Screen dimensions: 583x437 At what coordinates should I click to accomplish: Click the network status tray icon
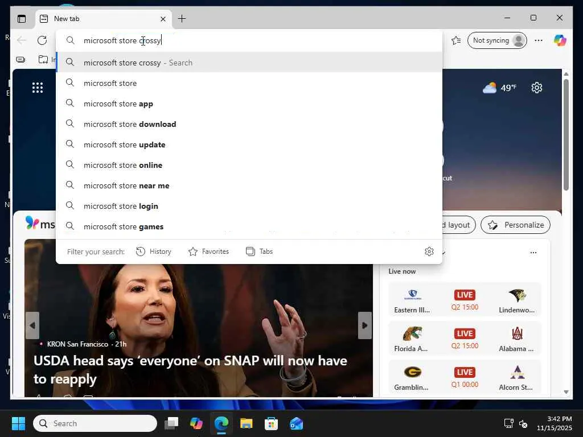point(508,423)
